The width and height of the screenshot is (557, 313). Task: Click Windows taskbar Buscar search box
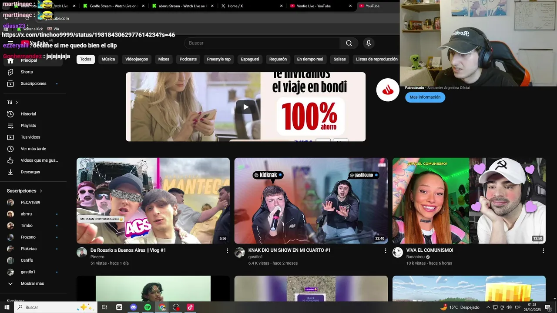[x=55, y=307]
